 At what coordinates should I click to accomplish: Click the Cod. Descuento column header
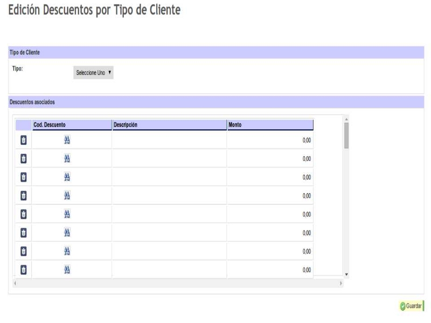[x=72, y=125]
